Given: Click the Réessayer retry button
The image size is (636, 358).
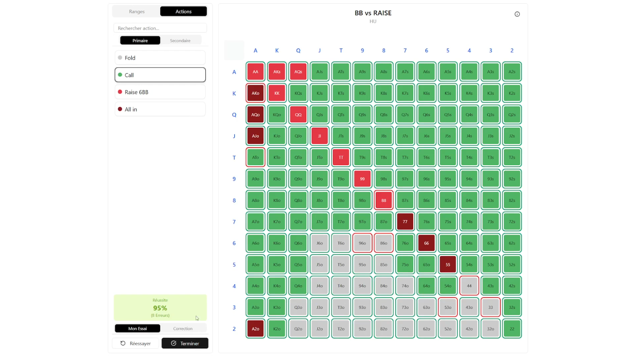Looking at the screenshot, I should 136,343.
